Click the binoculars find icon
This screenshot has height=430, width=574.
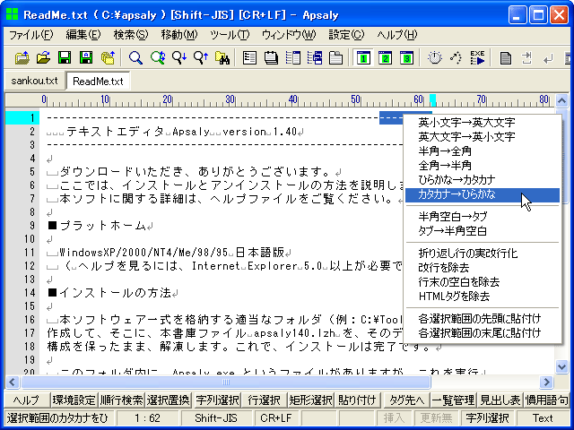(x=222, y=58)
